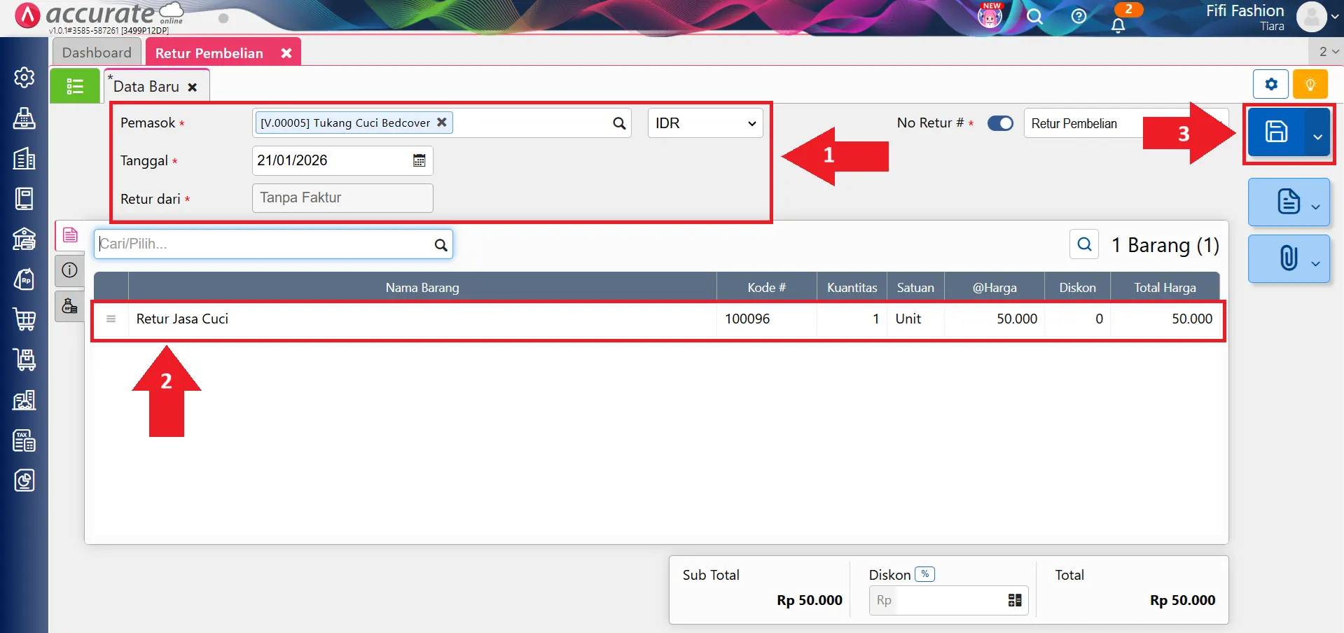Click the discount calculator icon in Diskon field
This screenshot has height=633, width=1344.
pyautogui.click(x=1014, y=600)
